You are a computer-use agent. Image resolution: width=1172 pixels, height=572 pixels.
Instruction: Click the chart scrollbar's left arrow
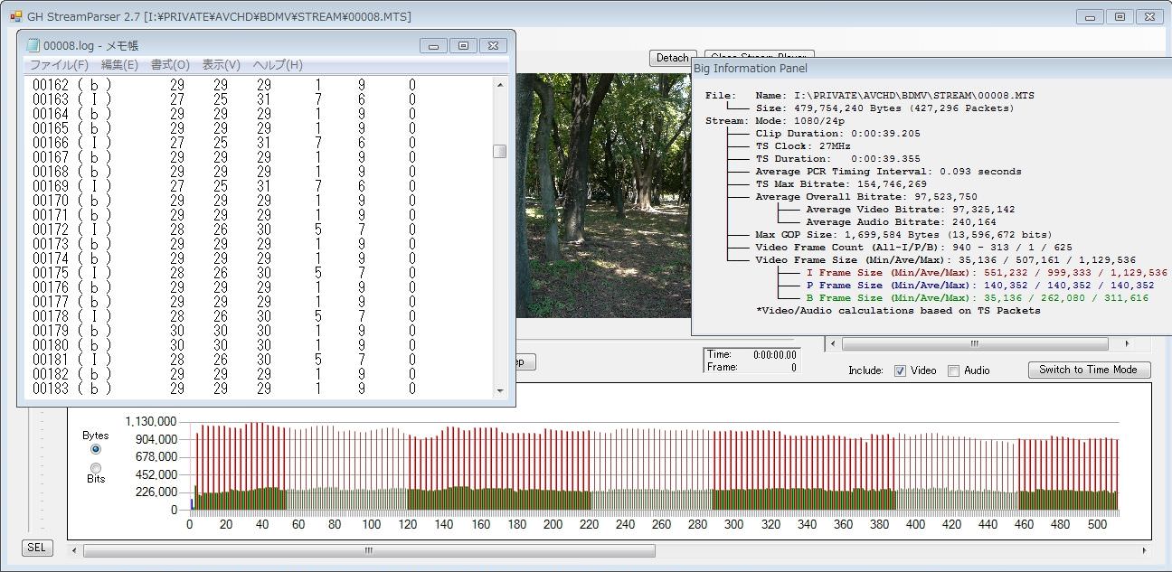(x=76, y=550)
